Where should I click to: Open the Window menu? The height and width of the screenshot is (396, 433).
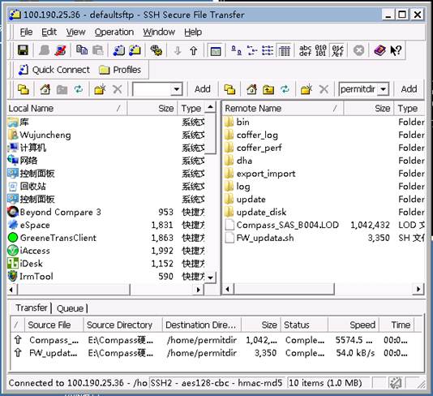pyautogui.click(x=159, y=32)
